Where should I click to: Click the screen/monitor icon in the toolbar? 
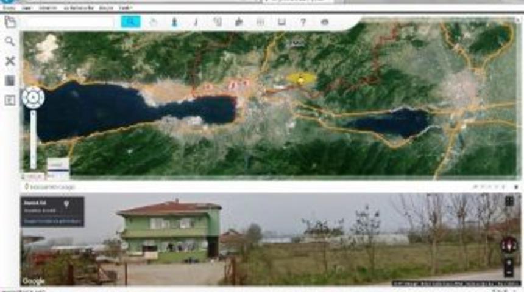tap(281, 23)
